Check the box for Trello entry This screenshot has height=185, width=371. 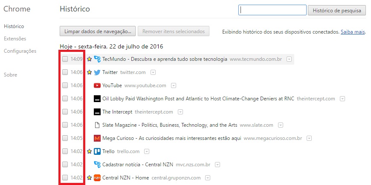pyautogui.click(x=65, y=151)
